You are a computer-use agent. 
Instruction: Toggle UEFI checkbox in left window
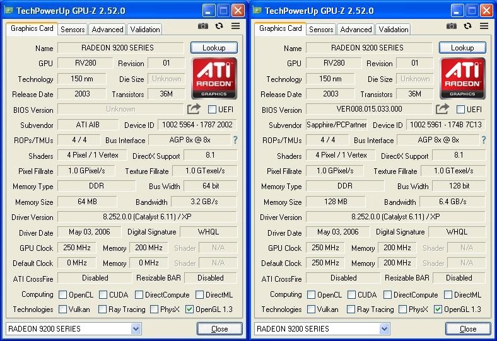[x=212, y=110]
